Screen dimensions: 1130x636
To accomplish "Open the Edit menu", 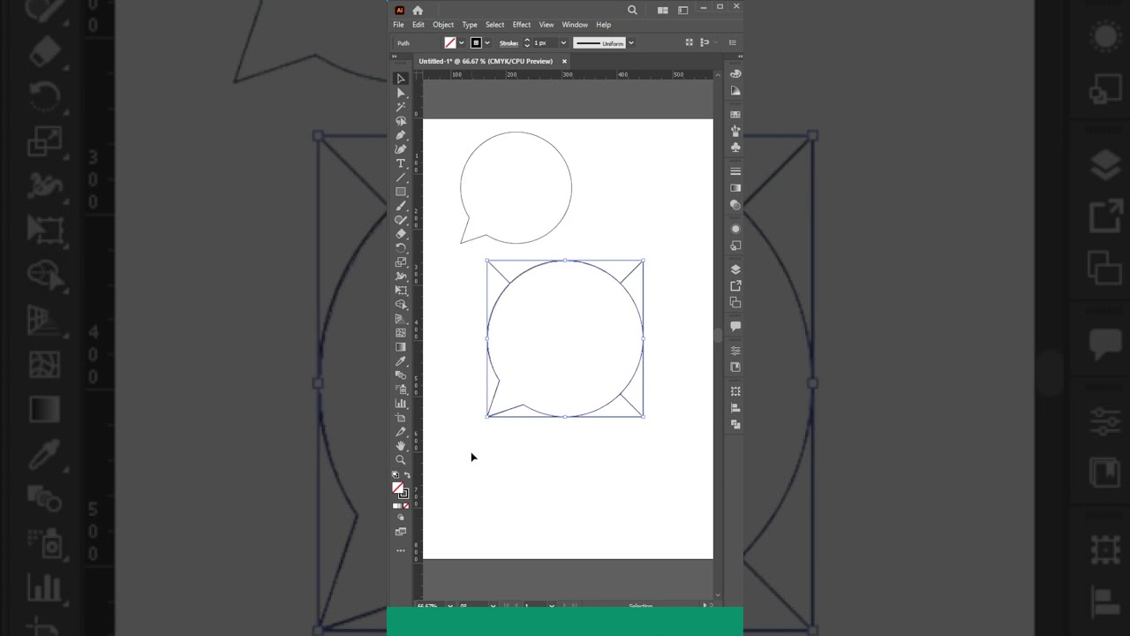I will click(x=418, y=25).
